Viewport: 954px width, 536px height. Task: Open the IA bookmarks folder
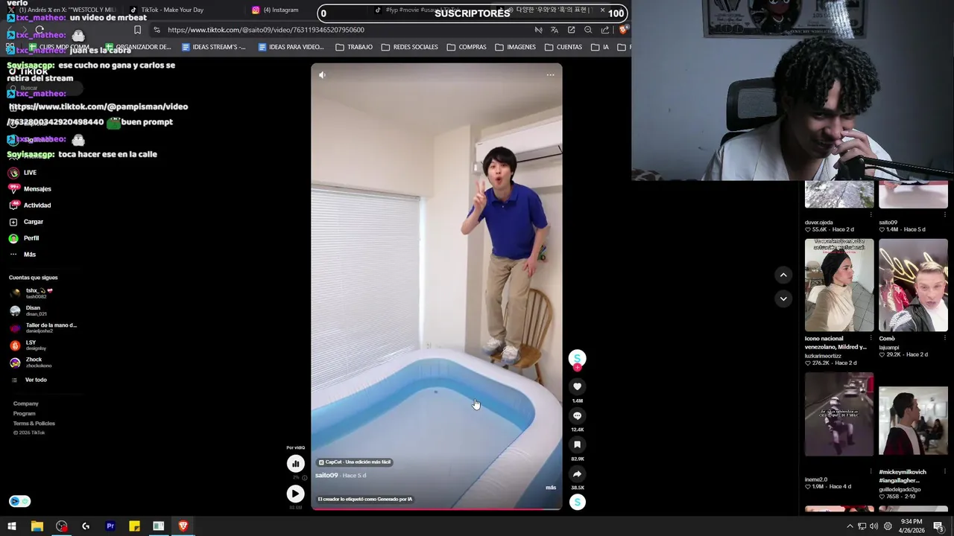click(x=600, y=47)
